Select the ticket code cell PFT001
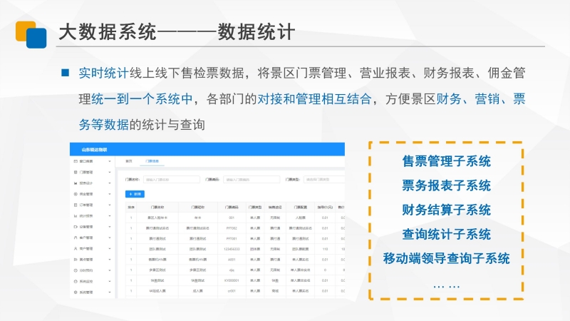Viewport: 570px width, 321px height. (x=232, y=239)
